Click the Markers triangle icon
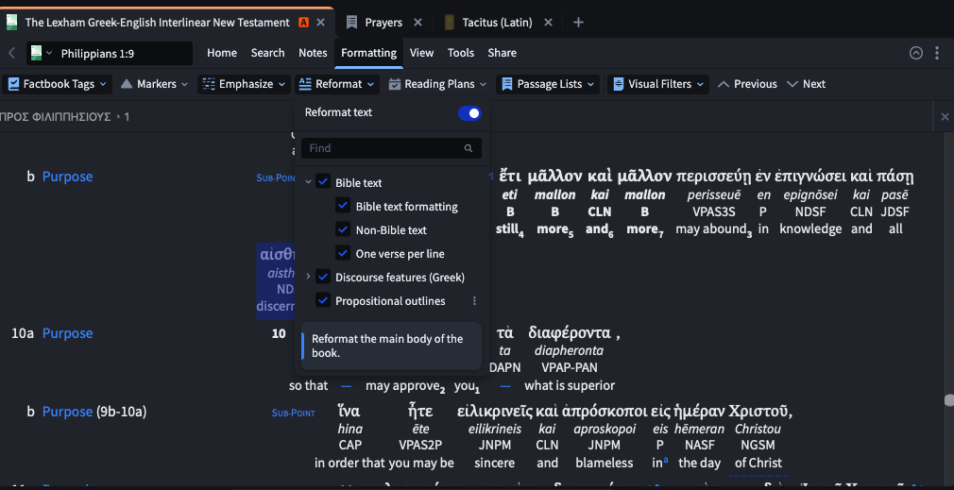 point(126,84)
